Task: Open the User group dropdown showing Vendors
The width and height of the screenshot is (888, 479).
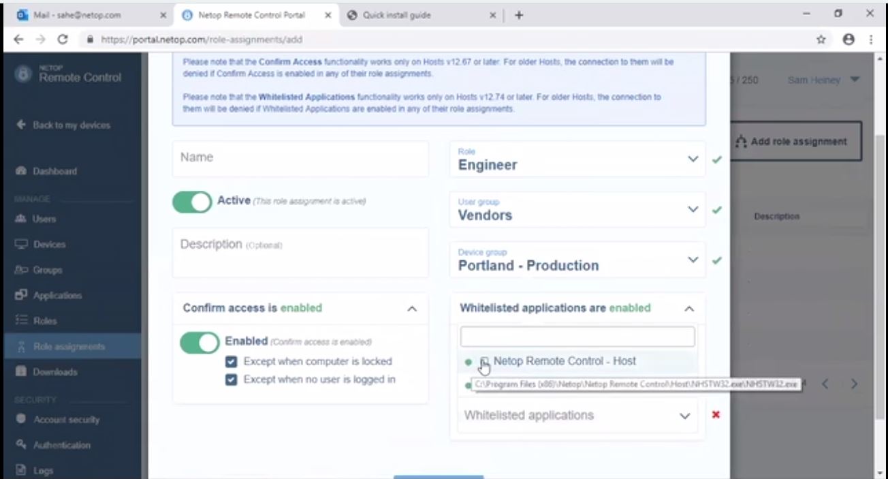Action: point(577,210)
